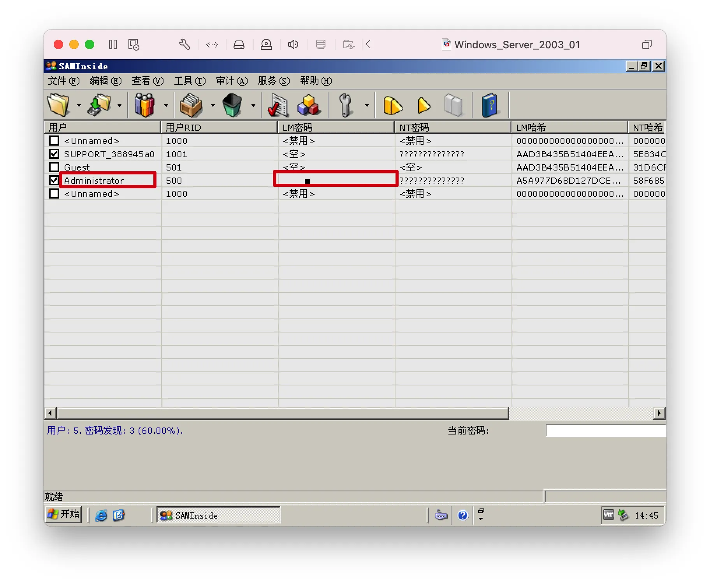Viewport: 710px width, 584px height.
Task: Open the Windows 开始 start menu
Action: pyautogui.click(x=64, y=515)
